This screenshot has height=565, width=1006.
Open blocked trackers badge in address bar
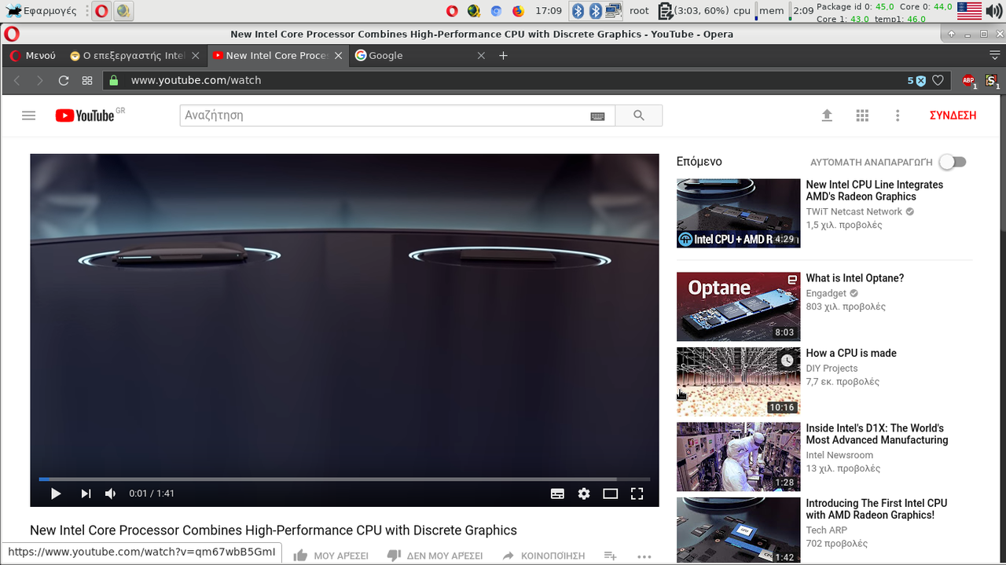(916, 80)
